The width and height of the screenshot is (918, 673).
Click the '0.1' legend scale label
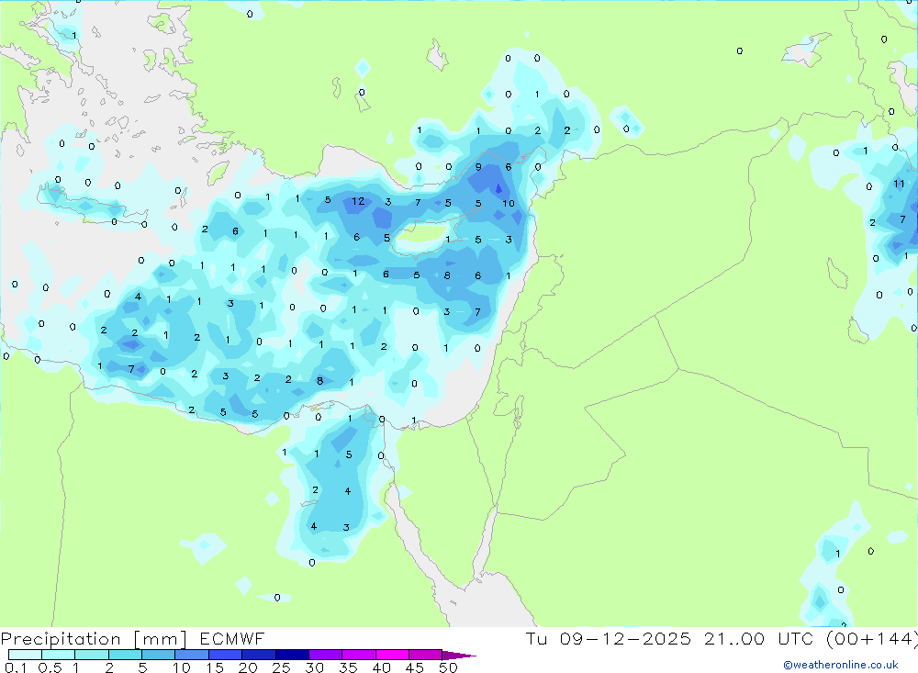(x=16, y=667)
